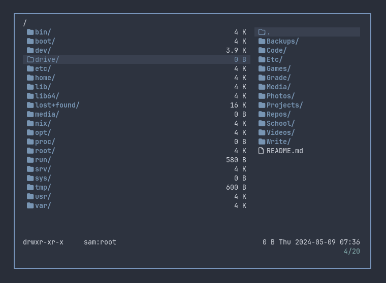Viewport: 386px width, 283px height.
Task: Click the '3.9 K' size for dev/
Action: (x=236, y=50)
